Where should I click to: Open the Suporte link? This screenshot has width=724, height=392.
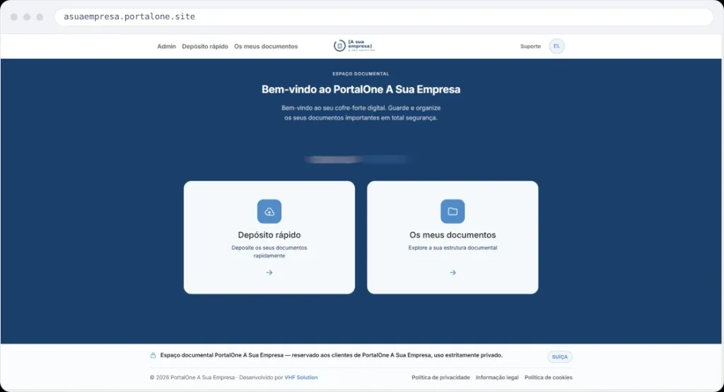[x=530, y=46]
